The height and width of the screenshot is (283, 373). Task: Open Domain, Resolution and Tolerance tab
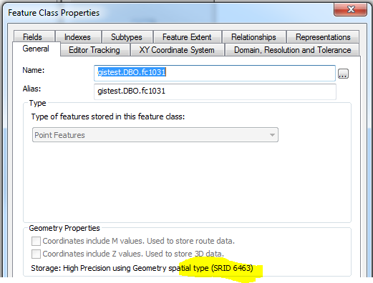292,50
